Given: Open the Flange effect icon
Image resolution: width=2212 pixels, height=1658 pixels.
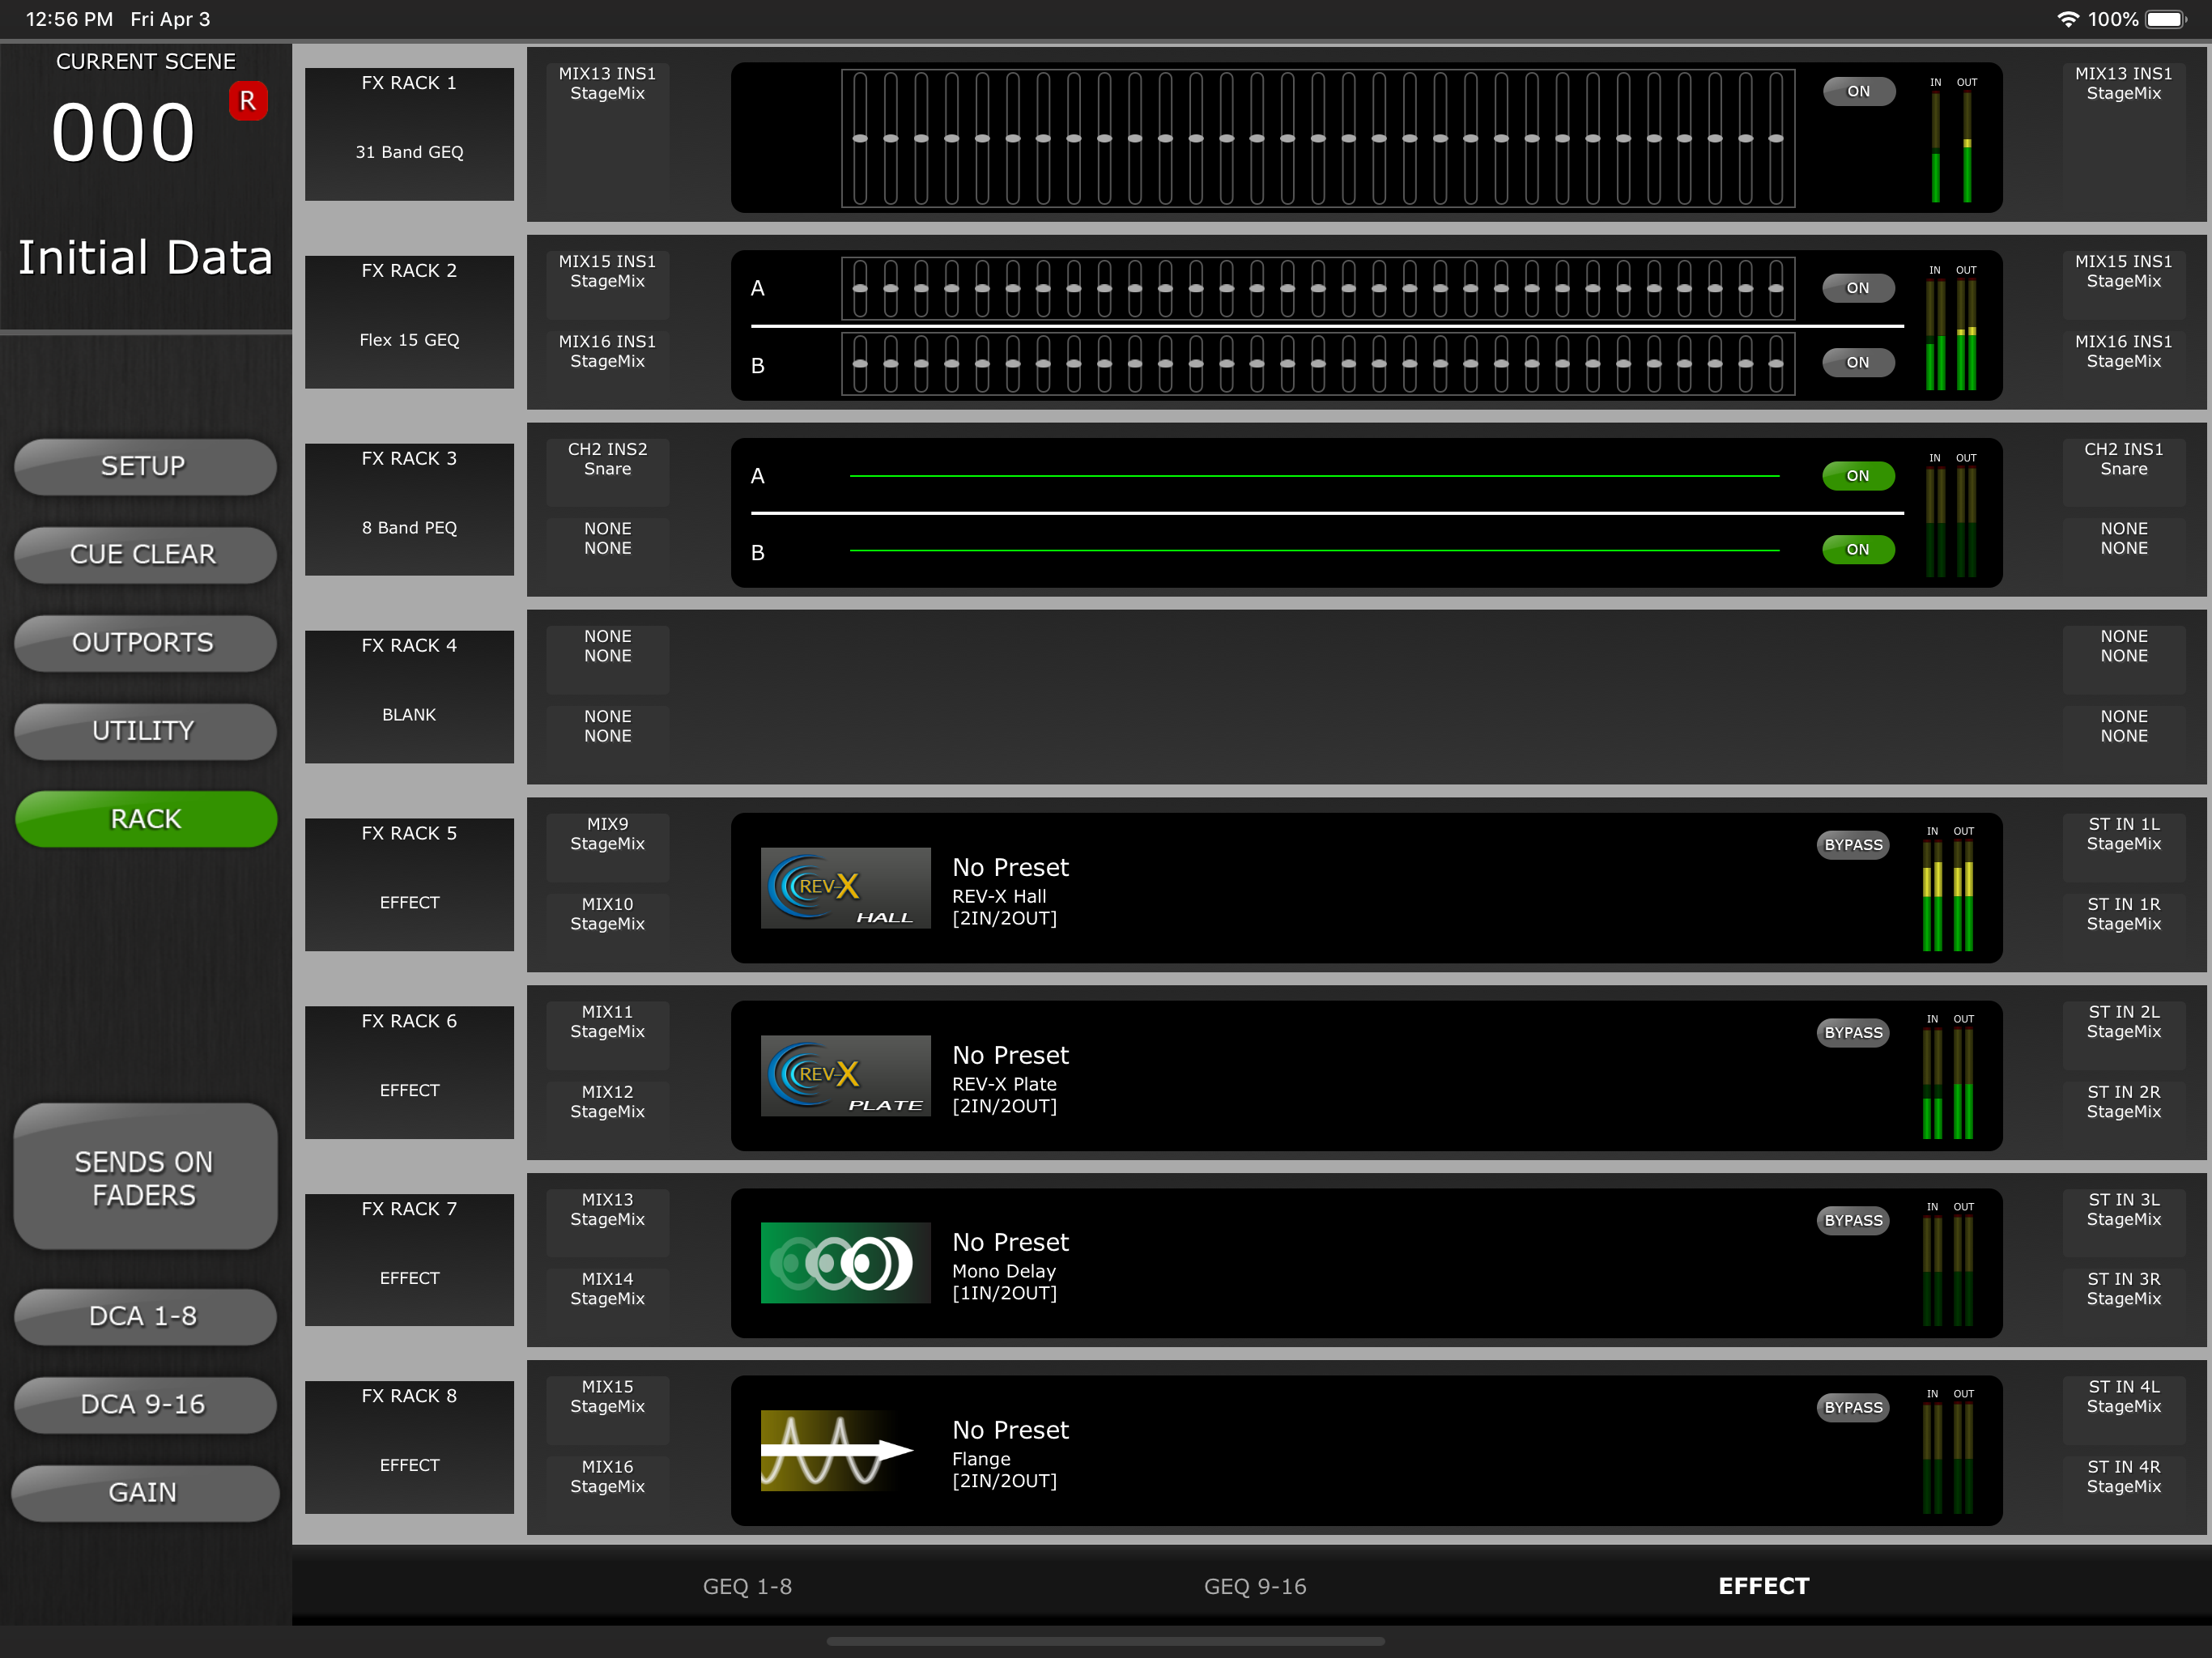Looking at the screenshot, I should (x=845, y=1450).
